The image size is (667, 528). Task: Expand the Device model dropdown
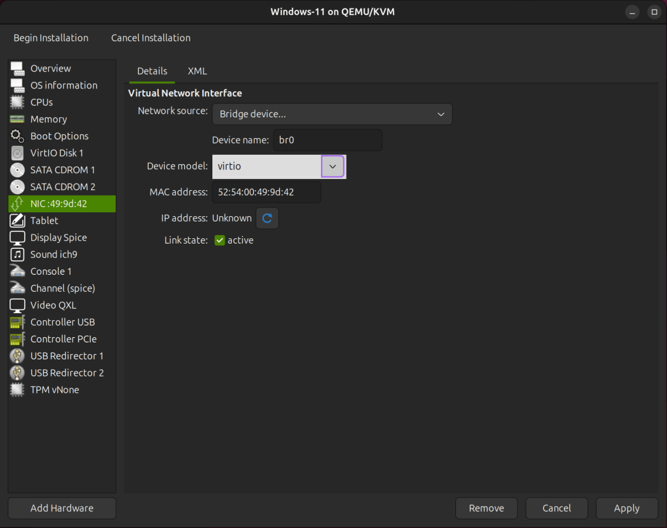[333, 166]
